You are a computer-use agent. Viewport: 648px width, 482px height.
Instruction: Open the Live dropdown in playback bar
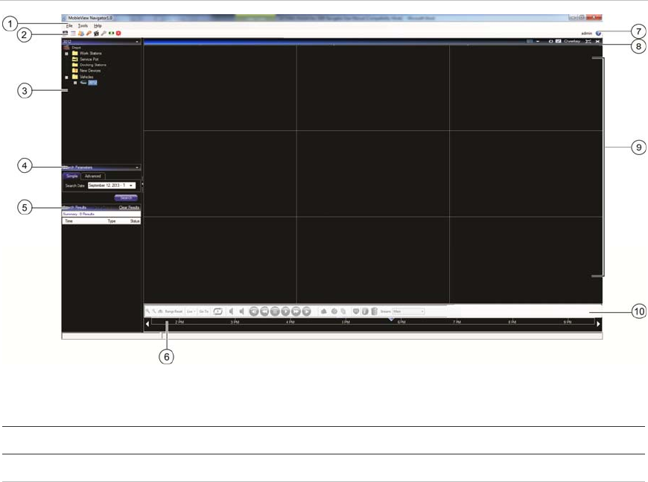tap(191, 311)
